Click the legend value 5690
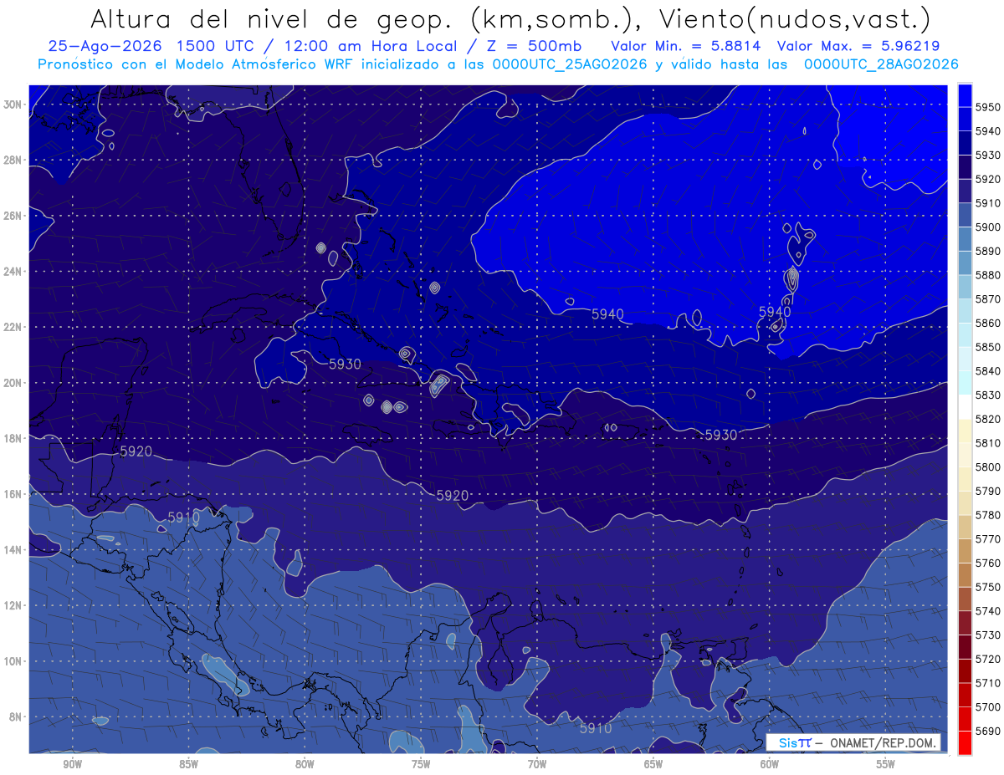The image size is (1004, 775). (x=987, y=731)
